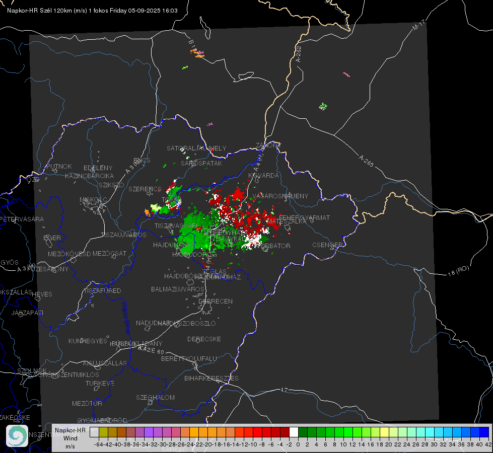Click the SZERENCS city label
Viewport: 493px width, 453px height.
(145, 189)
